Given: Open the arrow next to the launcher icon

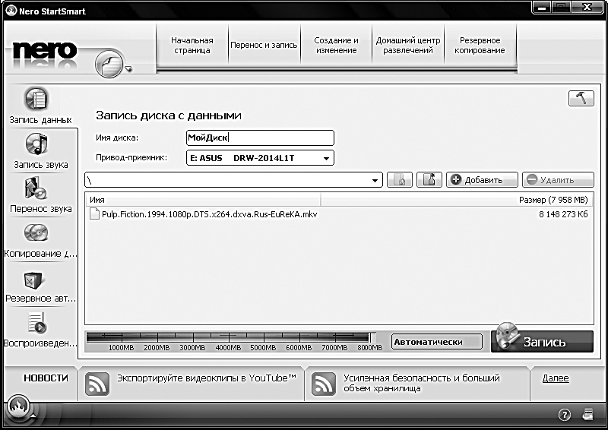Looking at the screenshot, I should point(128,69).
